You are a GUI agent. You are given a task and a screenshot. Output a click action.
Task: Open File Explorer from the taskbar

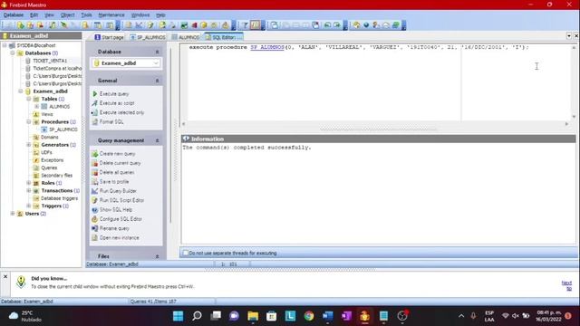[x=253, y=316]
